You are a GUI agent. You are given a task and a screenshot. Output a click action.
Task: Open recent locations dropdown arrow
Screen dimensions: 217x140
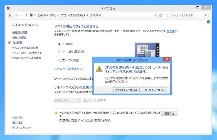click(x=22, y=15)
